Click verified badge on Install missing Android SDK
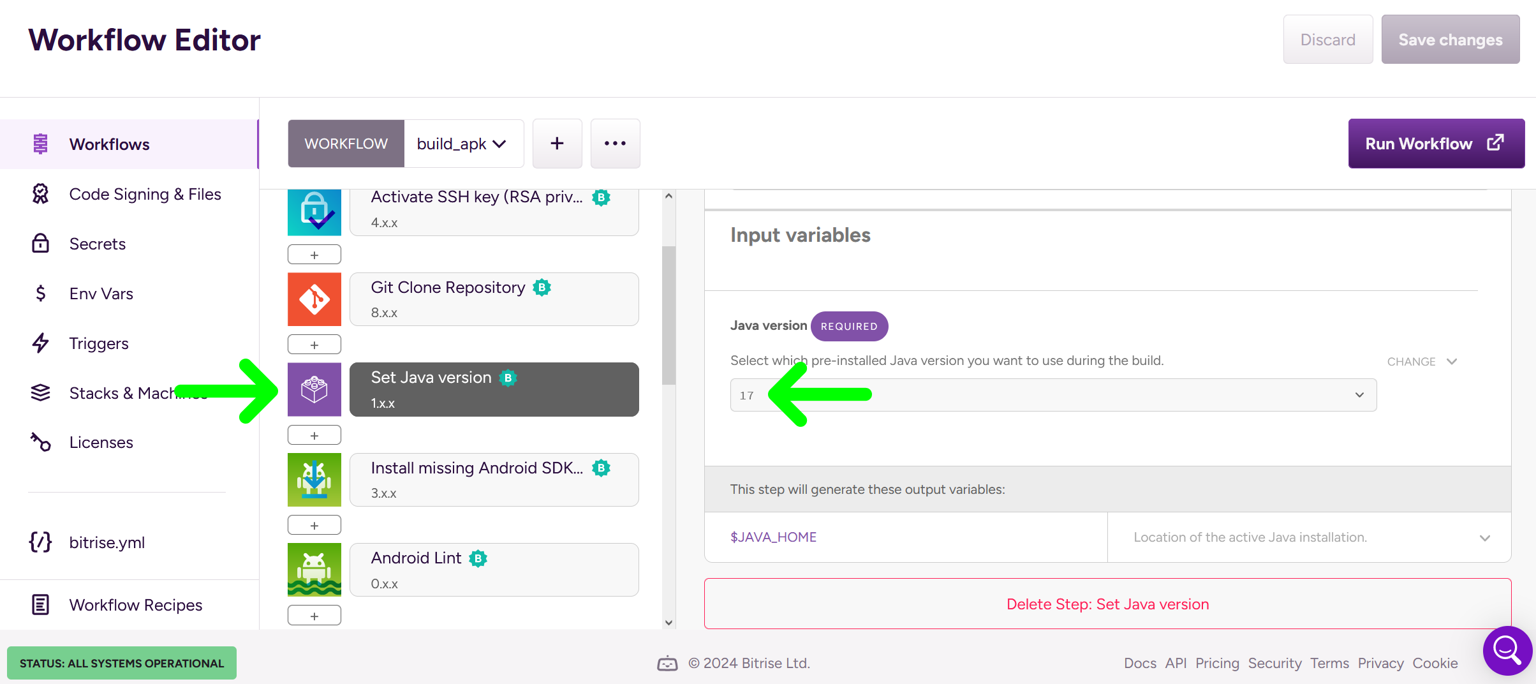 [x=601, y=468]
